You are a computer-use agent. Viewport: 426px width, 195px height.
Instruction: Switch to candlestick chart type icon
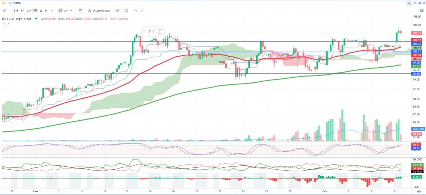tap(61, 10)
